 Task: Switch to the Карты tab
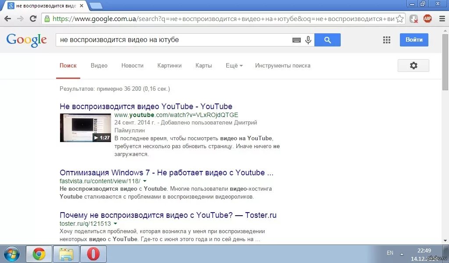pyautogui.click(x=203, y=66)
